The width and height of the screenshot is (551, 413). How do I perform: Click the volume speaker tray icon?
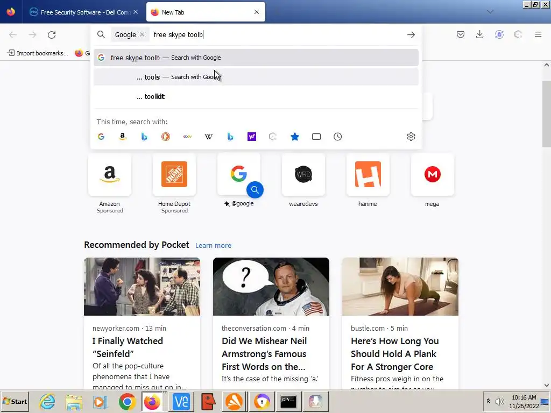[499, 401]
